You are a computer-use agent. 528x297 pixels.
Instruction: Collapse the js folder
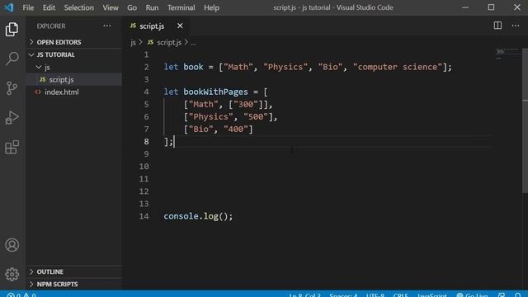coord(74,68)
